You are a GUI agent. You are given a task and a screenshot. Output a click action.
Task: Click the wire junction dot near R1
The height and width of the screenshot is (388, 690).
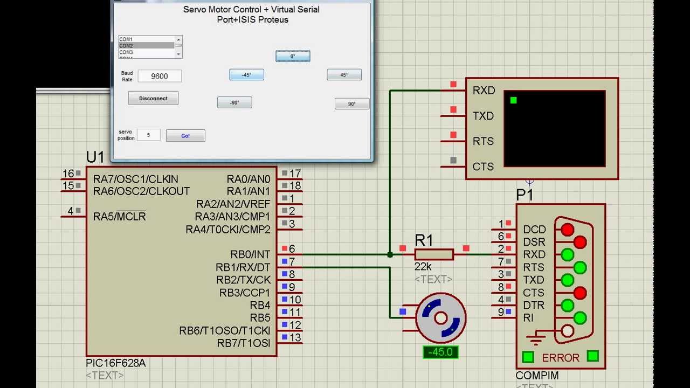point(390,254)
